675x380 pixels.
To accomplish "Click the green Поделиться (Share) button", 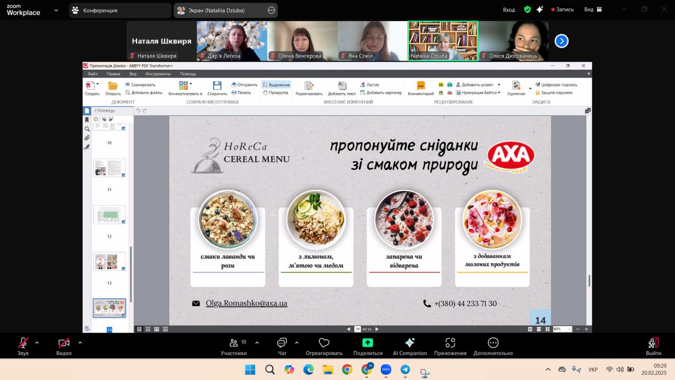I will tap(368, 346).
